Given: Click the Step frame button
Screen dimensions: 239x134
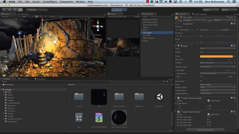Looking at the screenshot, I should (124, 10).
